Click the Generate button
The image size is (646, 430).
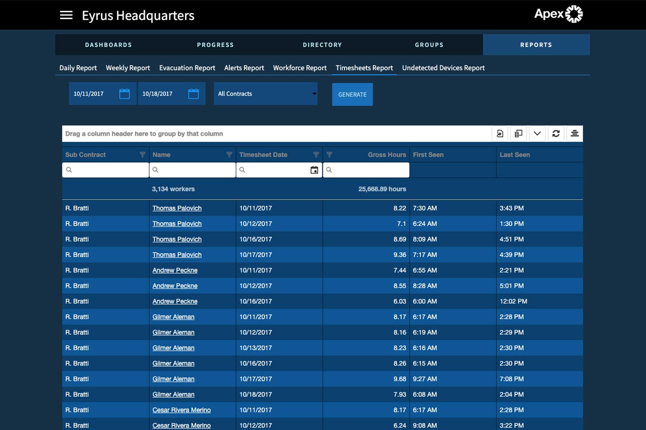pos(352,94)
